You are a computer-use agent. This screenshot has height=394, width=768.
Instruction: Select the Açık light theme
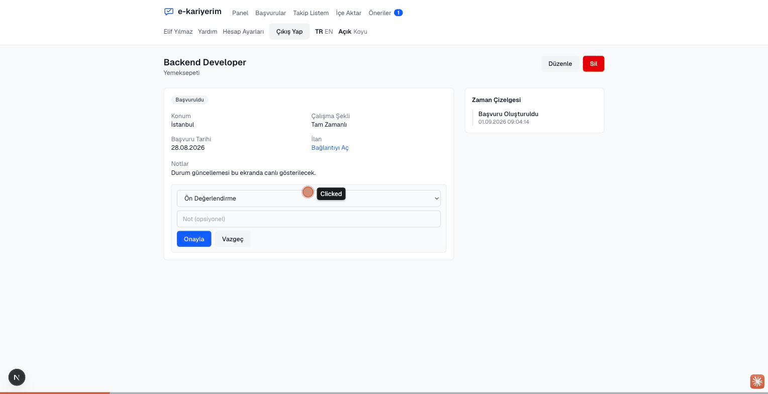345,32
